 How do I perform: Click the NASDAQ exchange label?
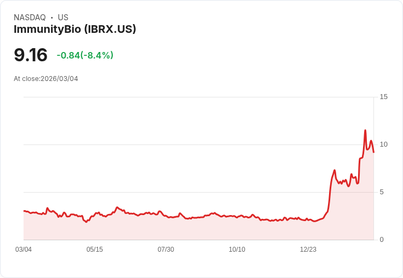[x=30, y=18]
